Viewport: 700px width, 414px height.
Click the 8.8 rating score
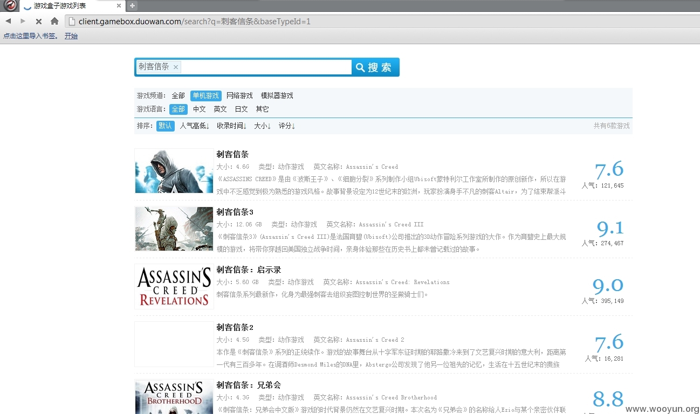(608, 399)
